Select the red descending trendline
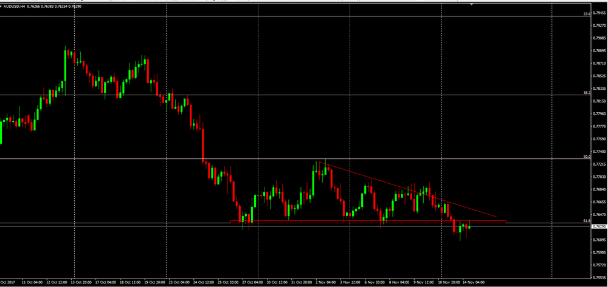The image size is (608, 287). click(407, 189)
